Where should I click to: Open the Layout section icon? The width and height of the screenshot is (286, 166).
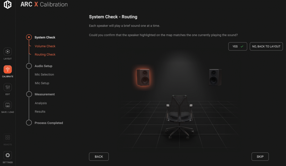[8, 52]
